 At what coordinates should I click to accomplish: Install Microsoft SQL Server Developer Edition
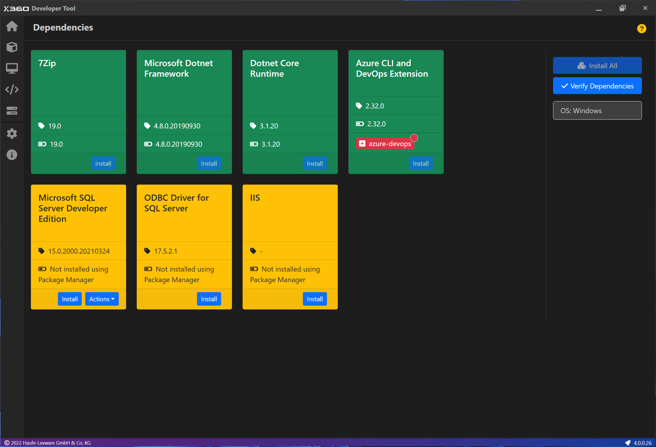[x=70, y=299]
